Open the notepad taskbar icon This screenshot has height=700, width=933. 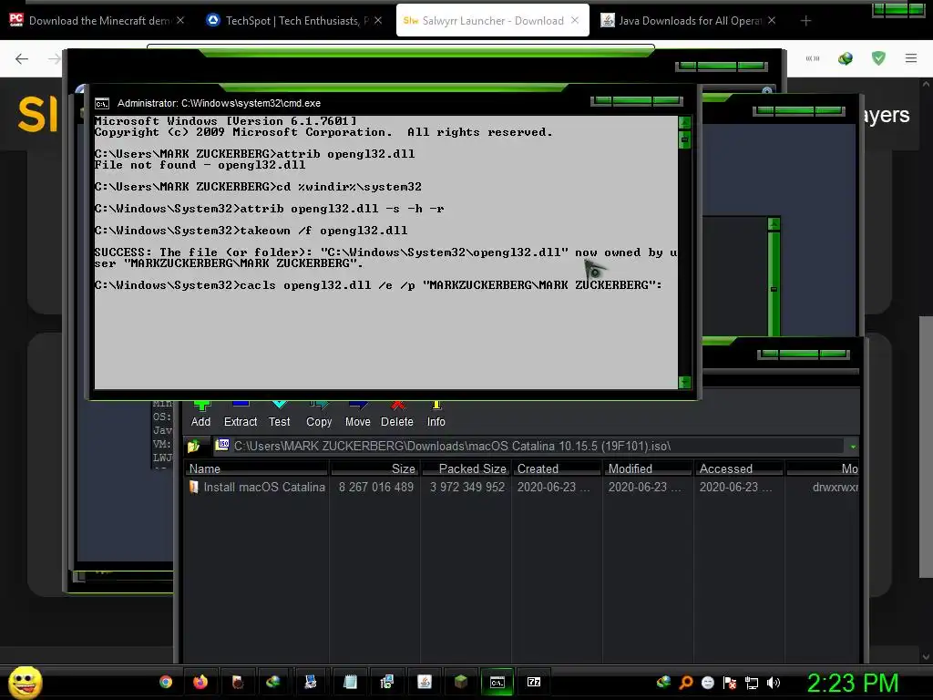pos(351,682)
